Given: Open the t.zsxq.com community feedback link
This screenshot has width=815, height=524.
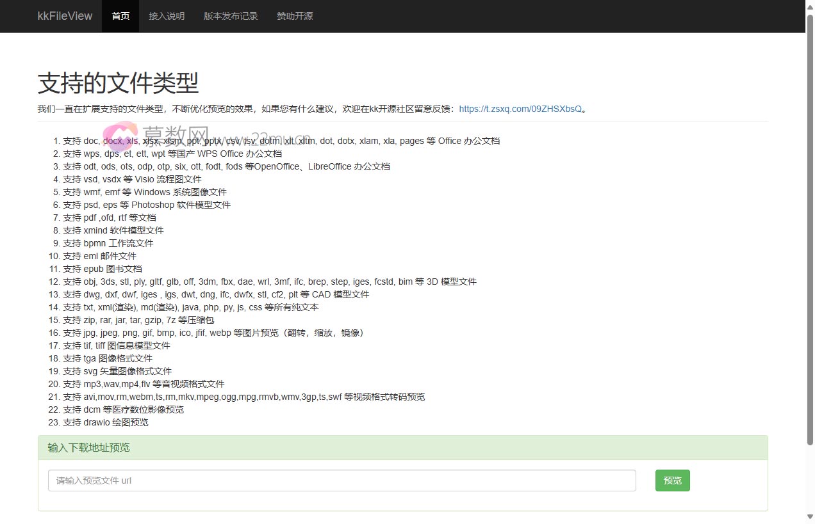Looking at the screenshot, I should pyautogui.click(x=520, y=109).
